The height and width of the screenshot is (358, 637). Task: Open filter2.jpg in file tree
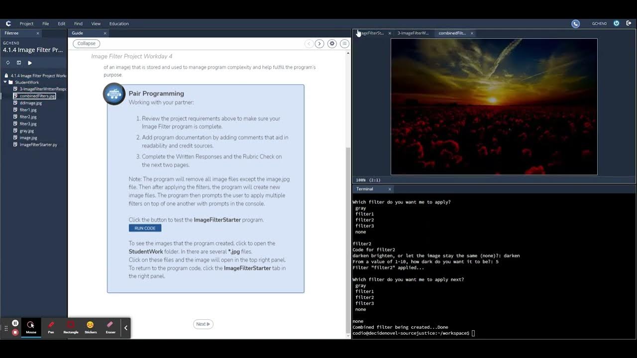coord(28,117)
